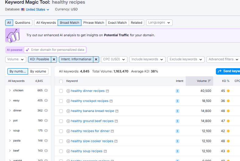Open SERP view icon for healthy recipes for dinner
Viewport: 240px width, 161px height.
(112, 131)
